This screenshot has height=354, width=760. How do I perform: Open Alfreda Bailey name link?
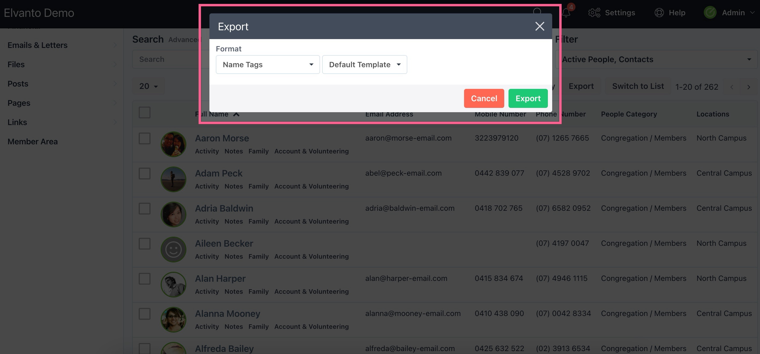(x=224, y=349)
